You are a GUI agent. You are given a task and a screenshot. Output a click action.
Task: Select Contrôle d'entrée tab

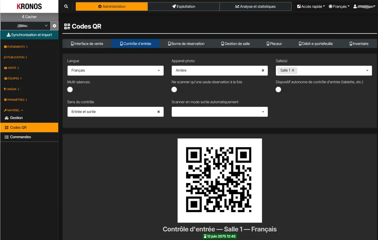click(x=136, y=44)
